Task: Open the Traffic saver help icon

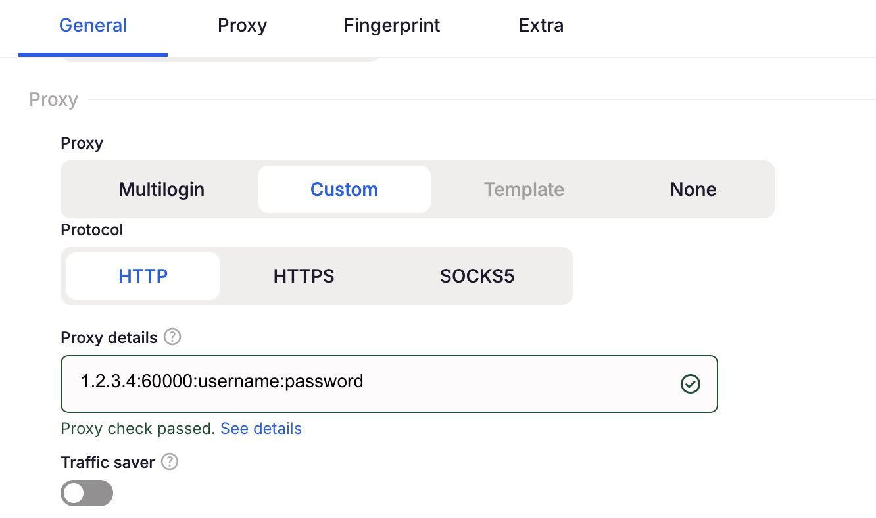Action: [x=170, y=462]
